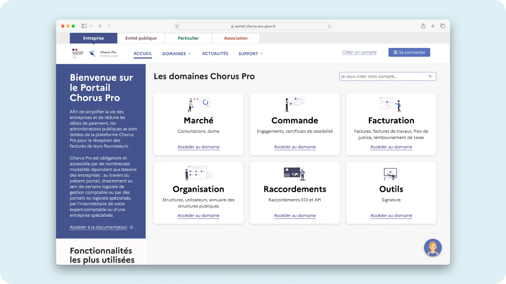506x284 pixels.
Task: Open the ACTUALITÉS menu item
Action: coord(215,54)
